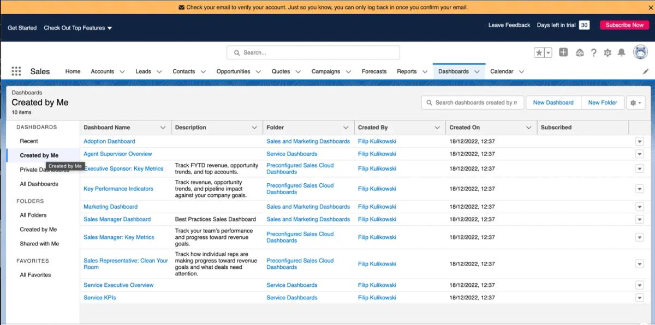This screenshot has height=325, width=655.
Task: Click the envelope icon in verification banner
Action: coord(181,8)
